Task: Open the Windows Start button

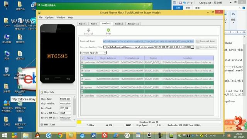Action: click(x=4, y=136)
